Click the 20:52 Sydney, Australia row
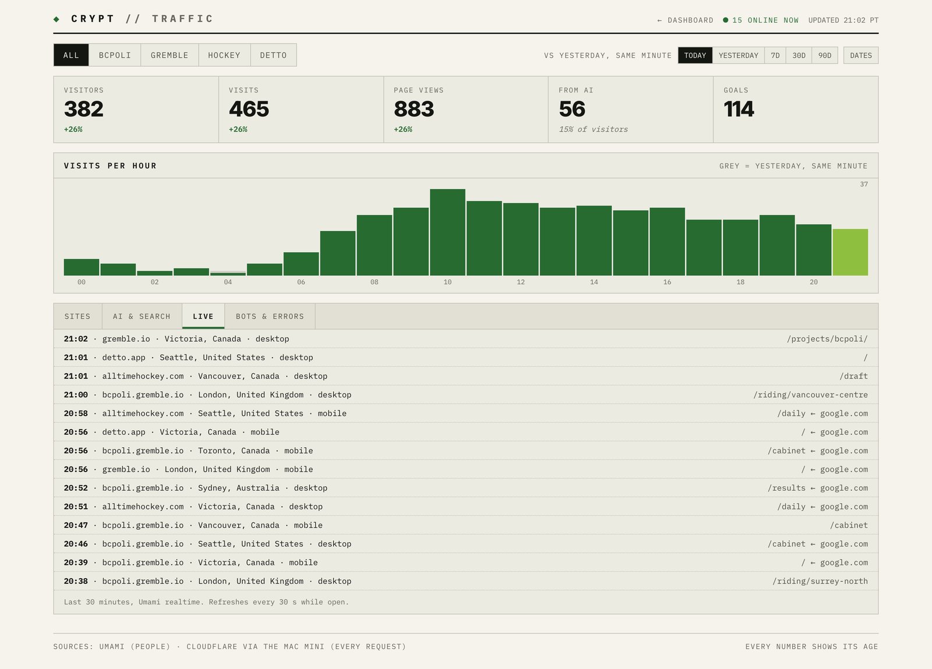The width and height of the screenshot is (932, 669). point(466,488)
